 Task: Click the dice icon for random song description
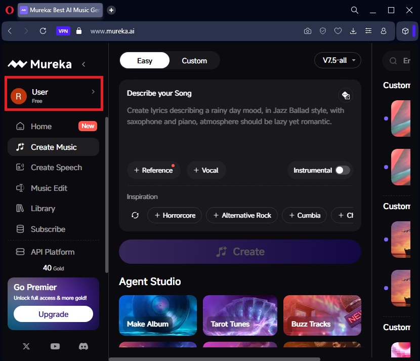tap(346, 95)
